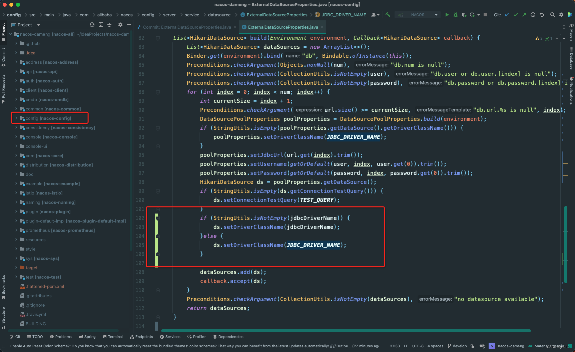Run the NACOS configuration
The image size is (575, 352).
pos(447,15)
